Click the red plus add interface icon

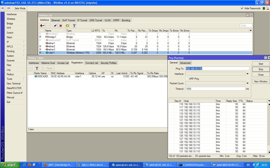[x=42, y=25]
